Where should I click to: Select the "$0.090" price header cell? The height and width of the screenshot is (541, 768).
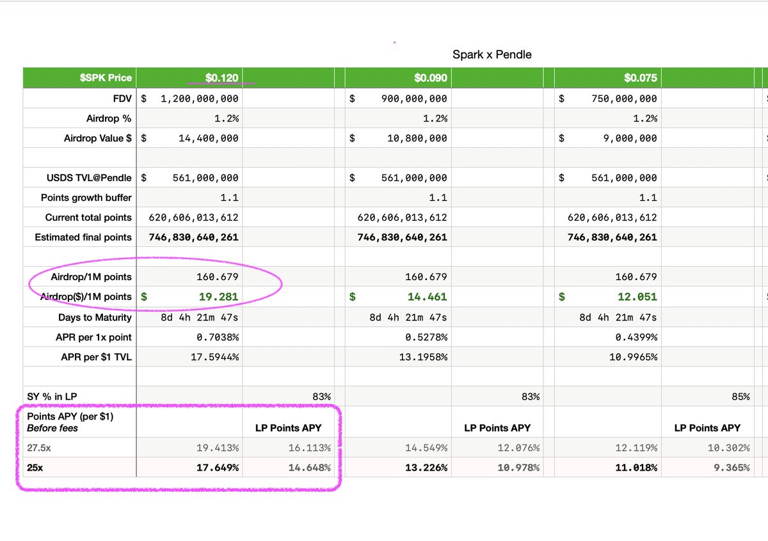[398, 78]
